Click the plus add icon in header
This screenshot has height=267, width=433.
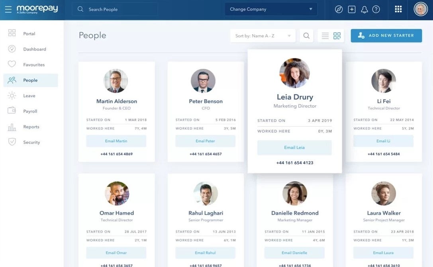click(351, 10)
